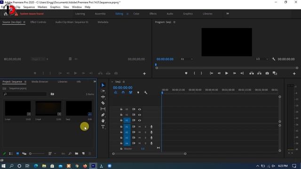301x169 pixels.
Task: Toggle insert sequences as nests option
Action: tap(115, 92)
